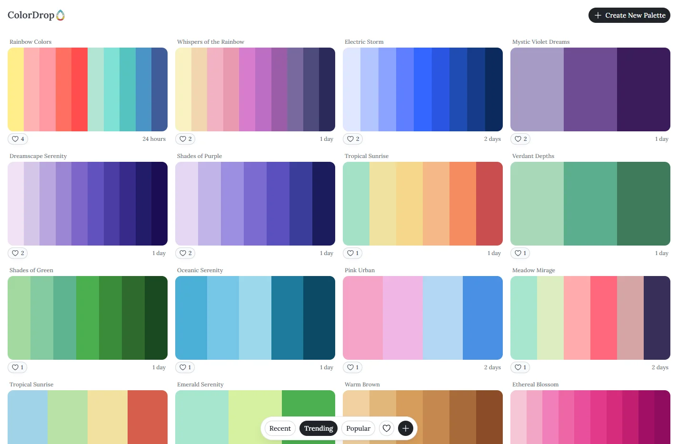Click the ColorDrop logo
The width and height of the screenshot is (678, 444).
click(36, 15)
